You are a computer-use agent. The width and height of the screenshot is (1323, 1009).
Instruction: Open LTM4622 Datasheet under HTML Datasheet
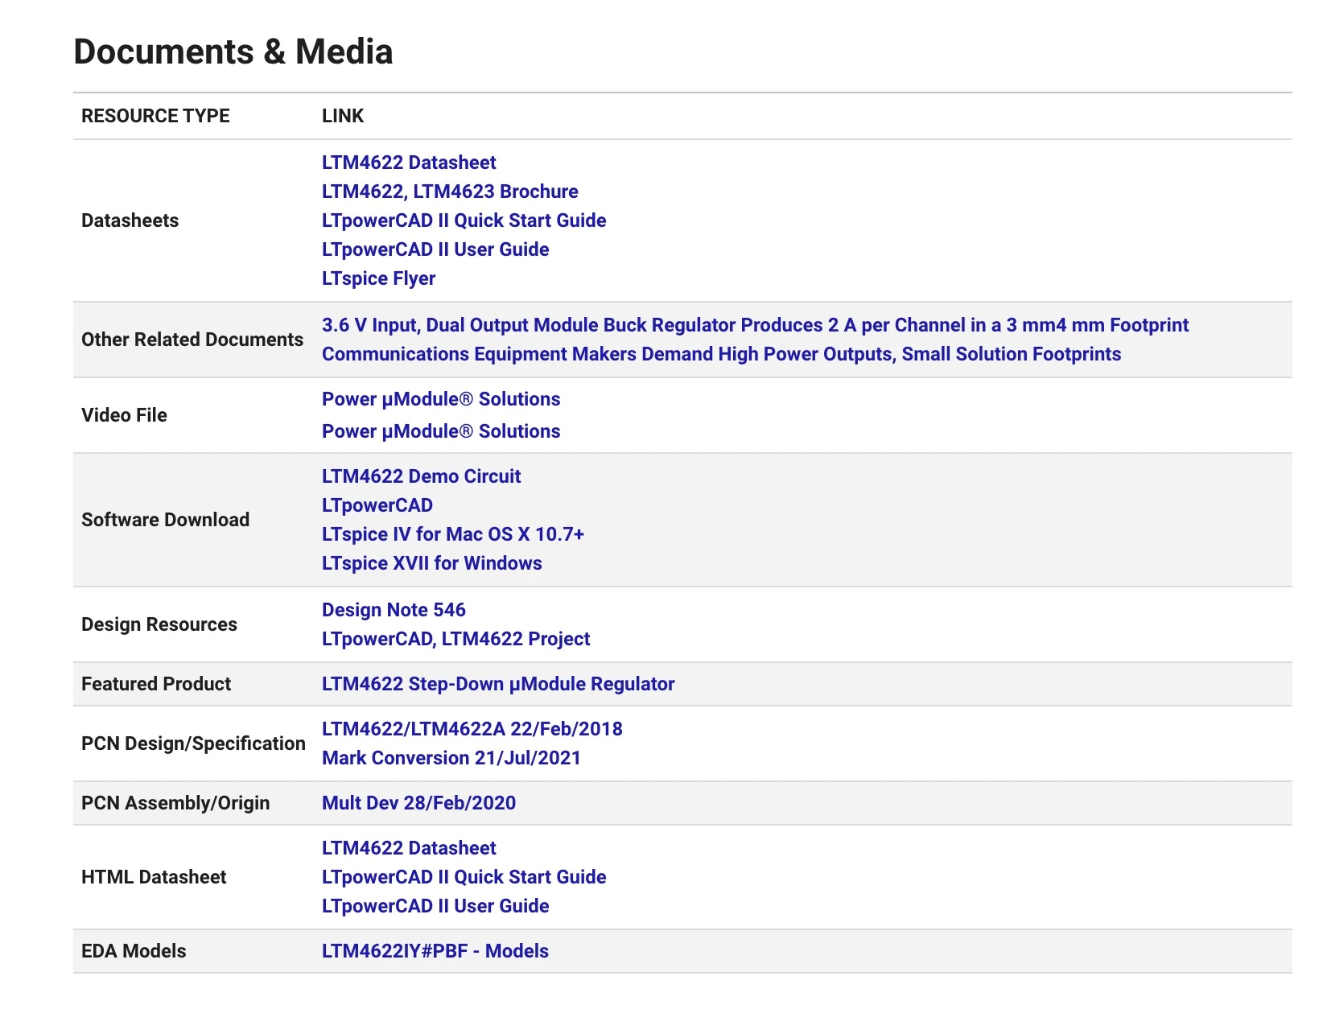click(x=409, y=848)
